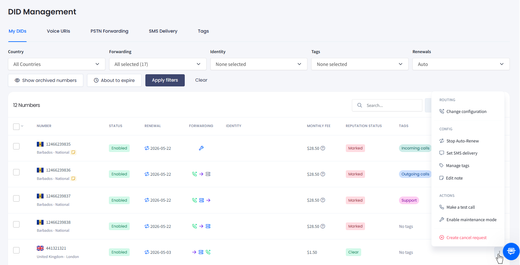Click Clear filters link
520x265 pixels.
click(201, 80)
